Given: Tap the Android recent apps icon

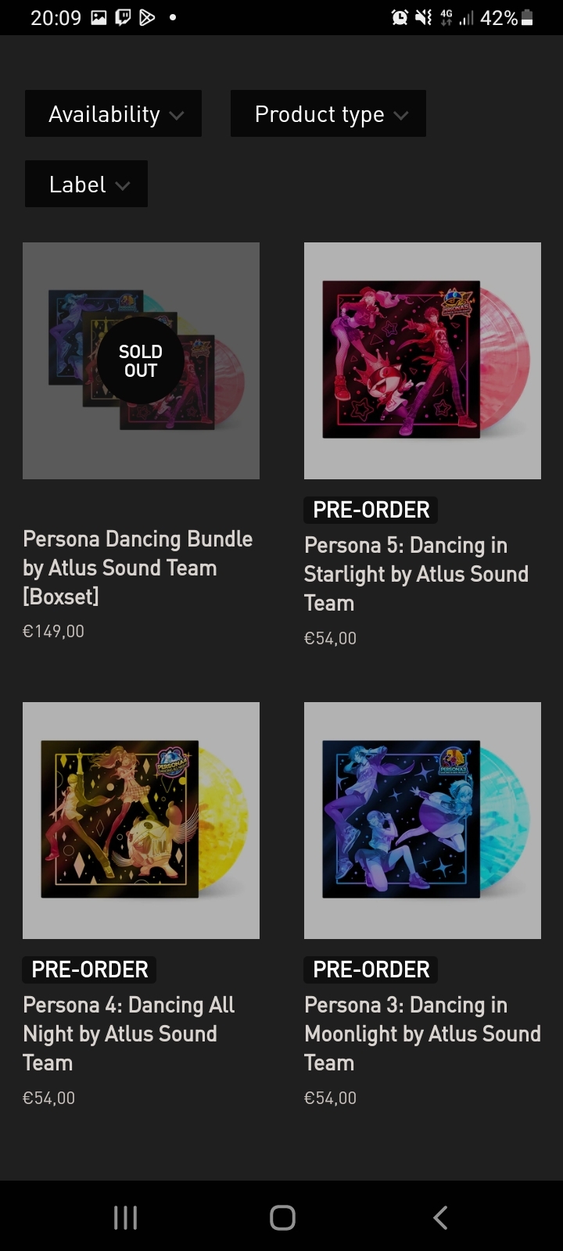Looking at the screenshot, I should [125, 1217].
